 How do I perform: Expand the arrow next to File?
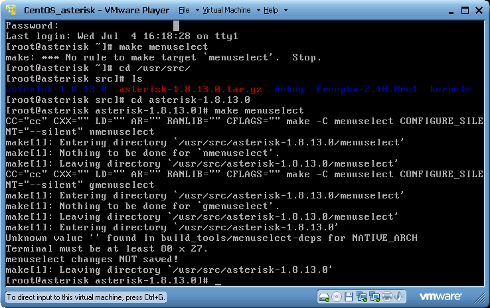[x=196, y=11]
